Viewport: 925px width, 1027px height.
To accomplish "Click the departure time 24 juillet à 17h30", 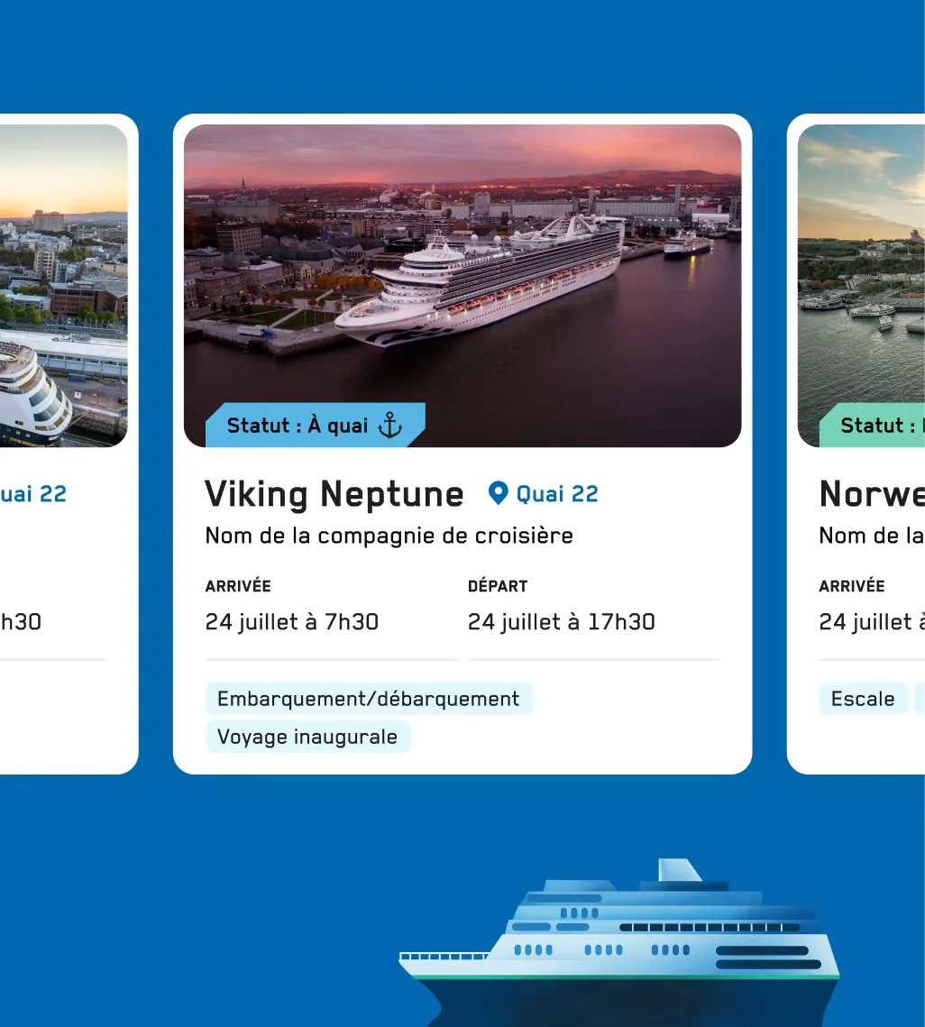I will (562, 621).
